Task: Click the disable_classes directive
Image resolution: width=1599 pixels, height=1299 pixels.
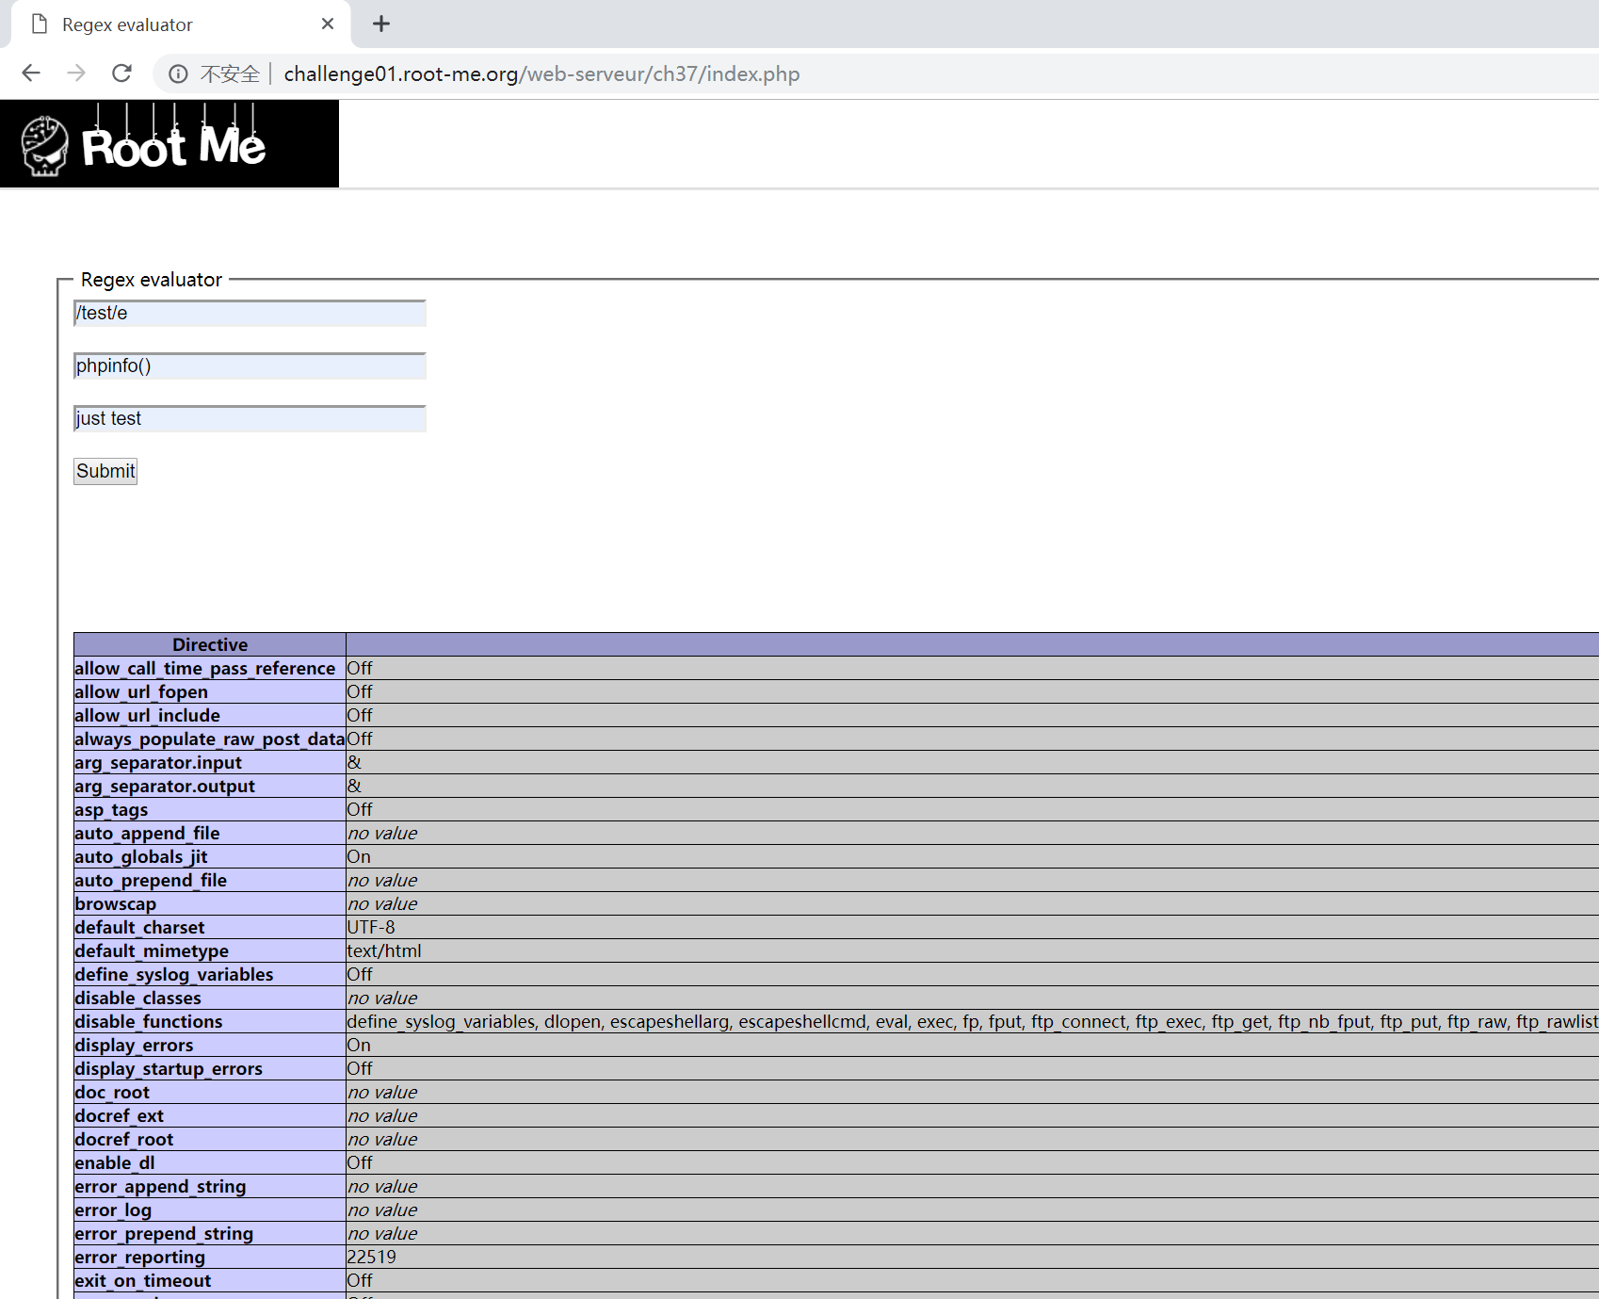Action: pyautogui.click(x=137, y=998)
